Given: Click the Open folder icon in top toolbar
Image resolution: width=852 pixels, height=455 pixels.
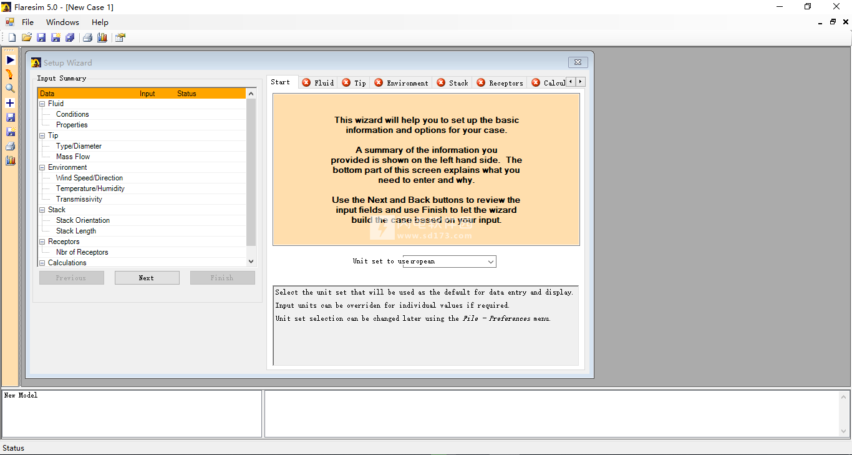Looking at the screenshot, I should pyautogui.click(x=27, y=37).
